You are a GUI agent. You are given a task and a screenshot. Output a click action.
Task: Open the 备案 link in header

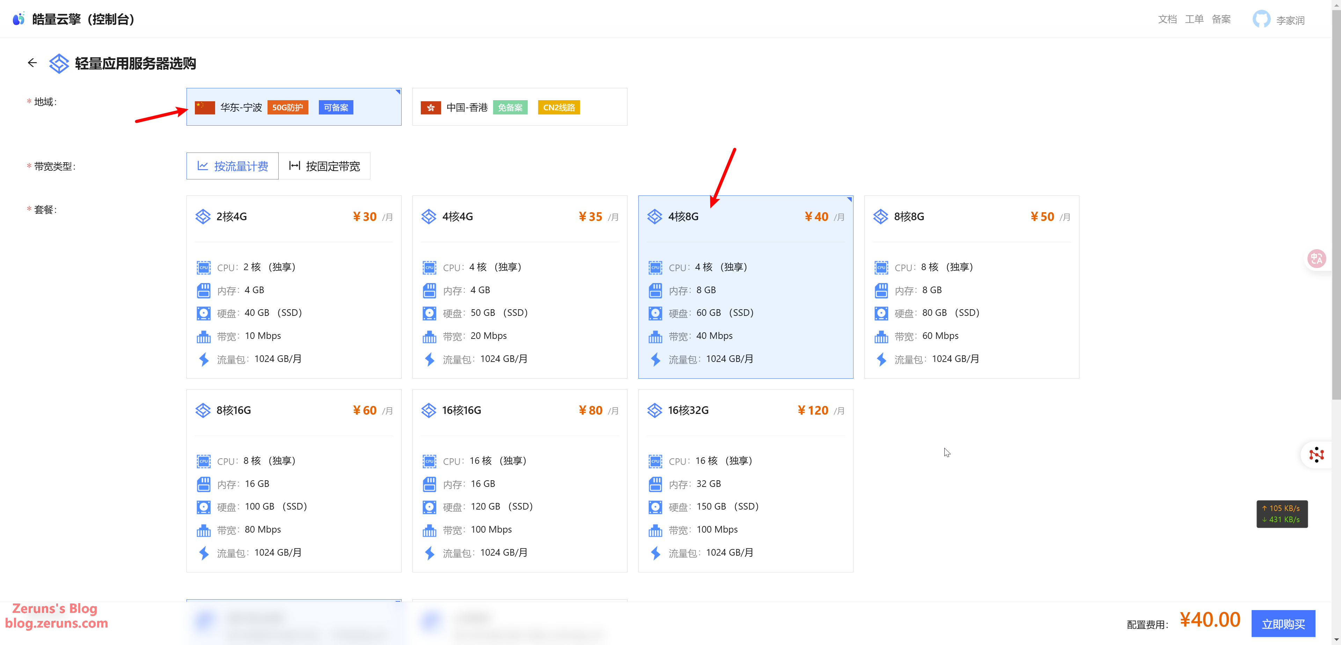pos(1221,19)
